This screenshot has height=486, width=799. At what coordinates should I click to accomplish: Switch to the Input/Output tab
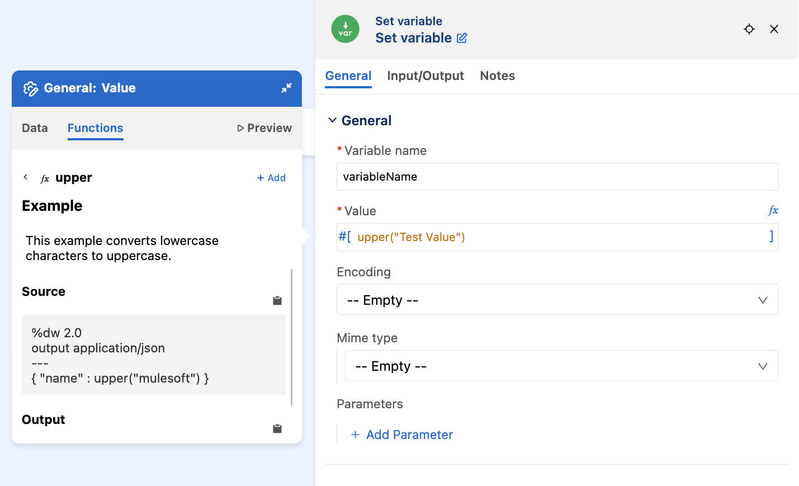click(x=425, y=76)
